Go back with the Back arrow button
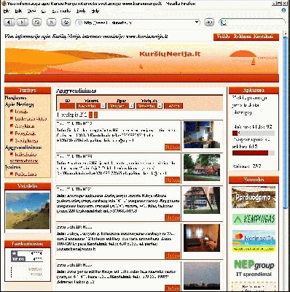 9,23
